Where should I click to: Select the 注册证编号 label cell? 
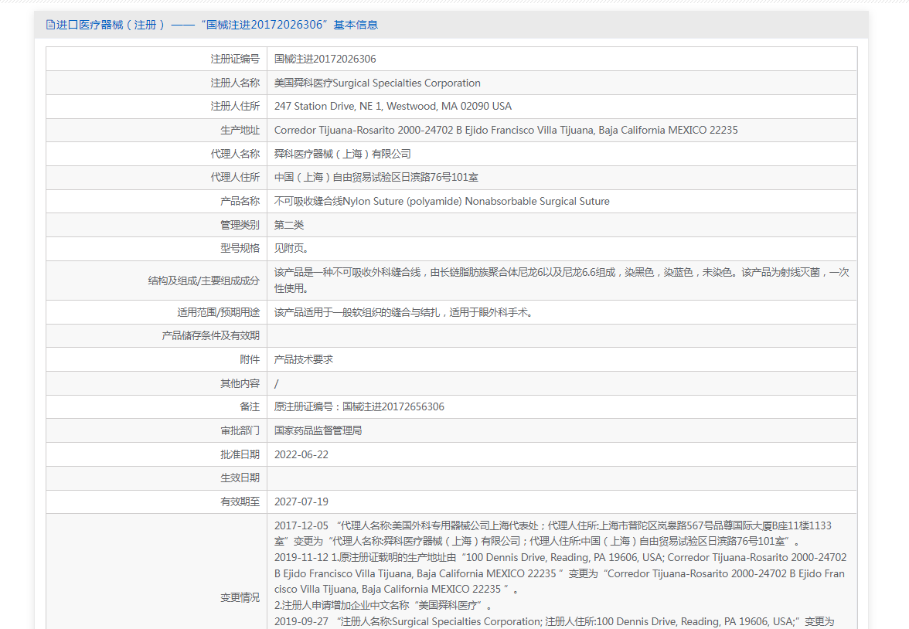click(235, 59)
